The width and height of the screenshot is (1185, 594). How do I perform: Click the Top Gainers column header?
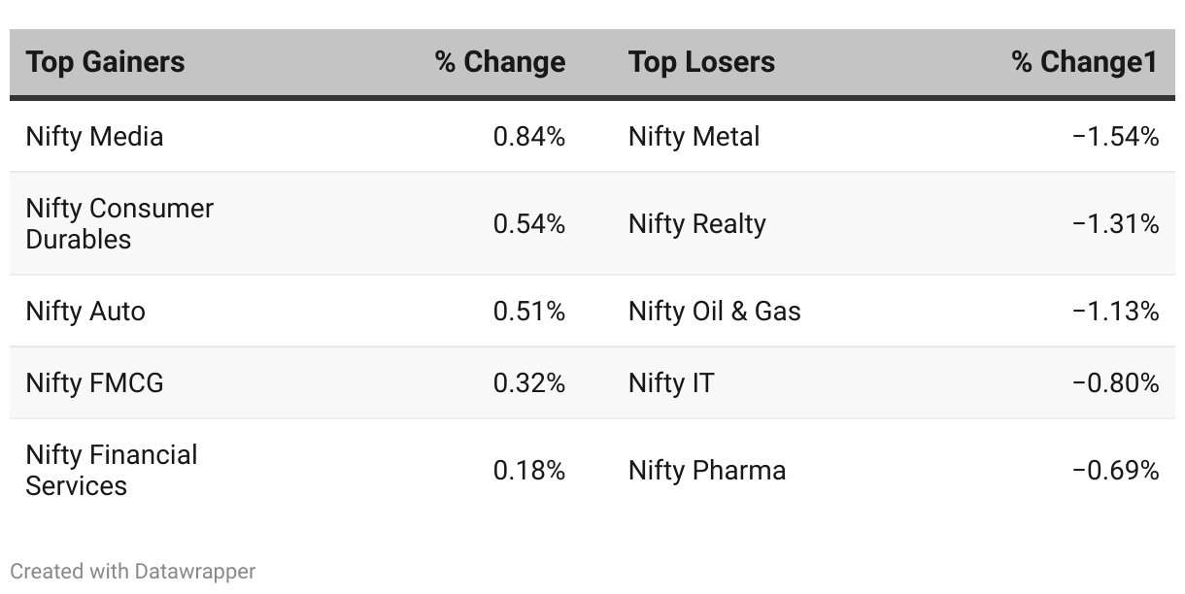click(105, 62)
